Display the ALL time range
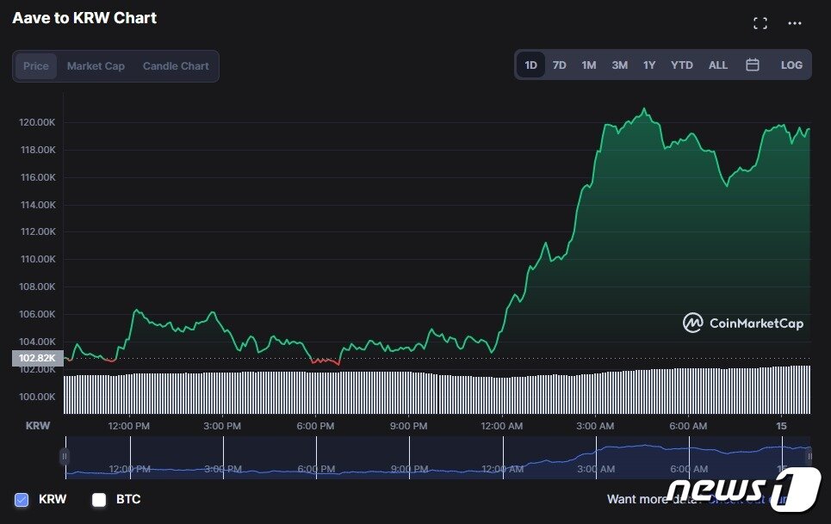This screenshot has height=524, width=831. tap(717, 65)
